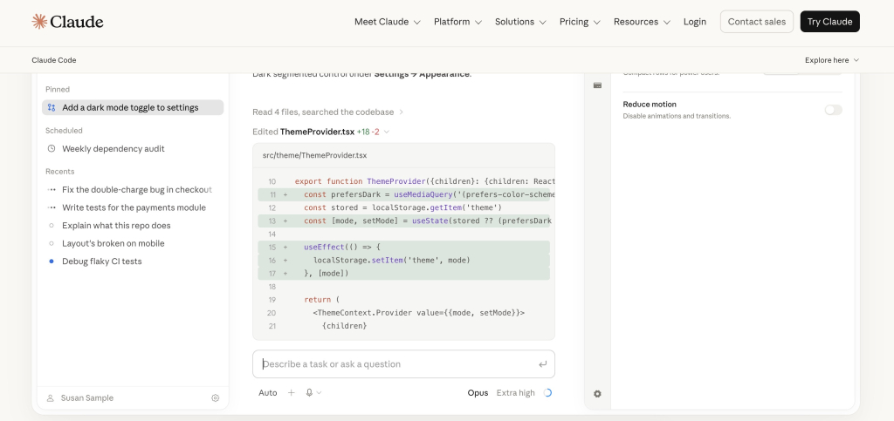Click the ThemeProvider.tsx edited file name
This screenshot has width=894, height=421.
click(x=317, y=132)
